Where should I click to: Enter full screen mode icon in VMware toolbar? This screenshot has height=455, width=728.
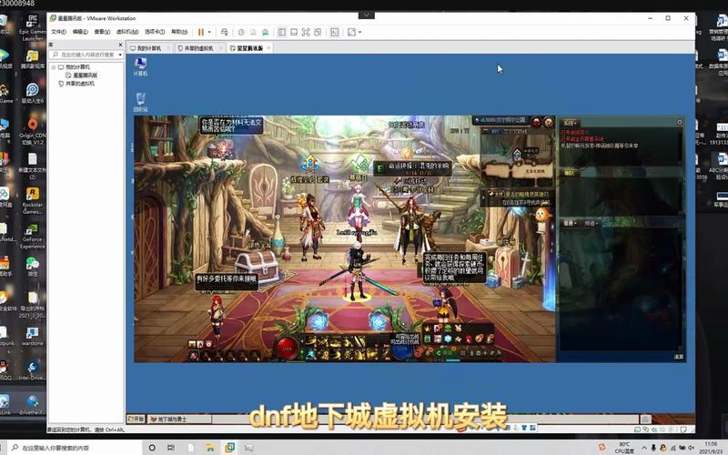tap(306, 32)
